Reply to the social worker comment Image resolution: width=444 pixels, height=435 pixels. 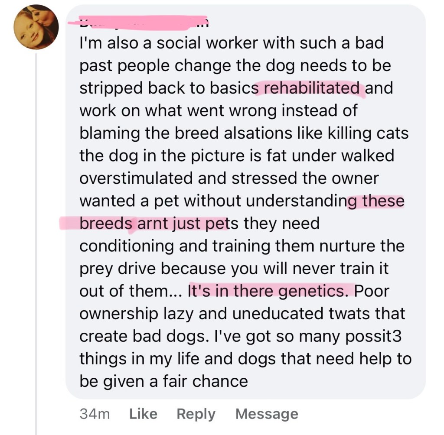pyautogui.click(x=196, y=414)
